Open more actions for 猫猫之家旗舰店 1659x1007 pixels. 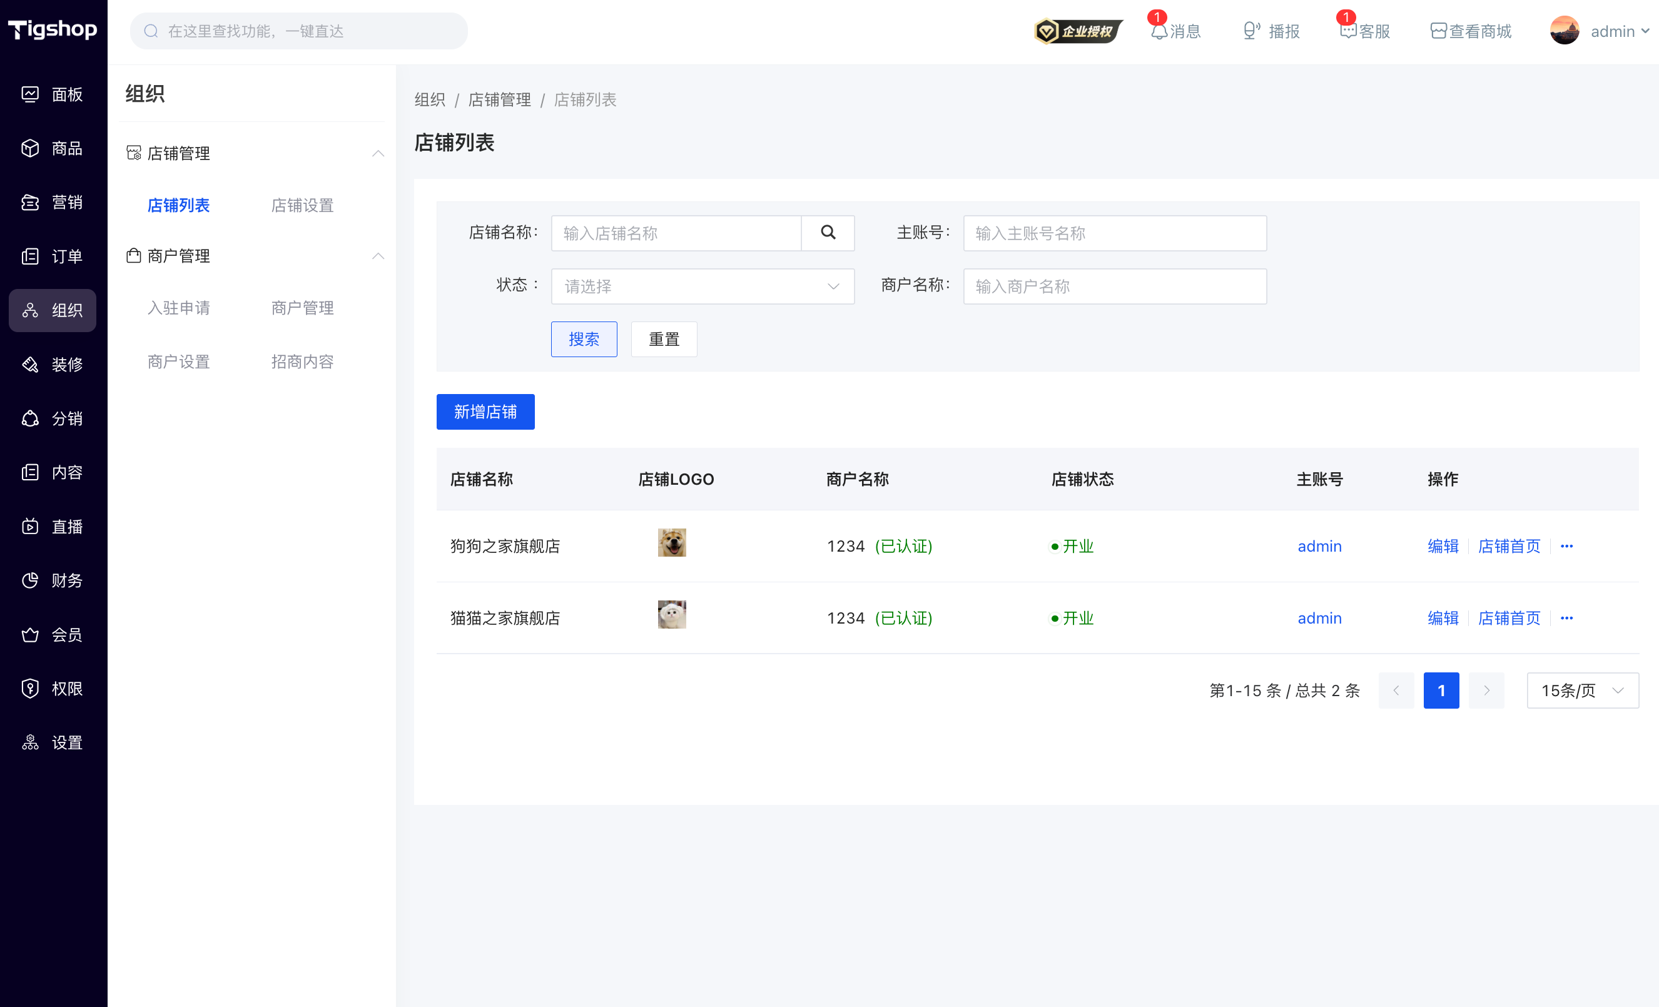coord(1567,618)
